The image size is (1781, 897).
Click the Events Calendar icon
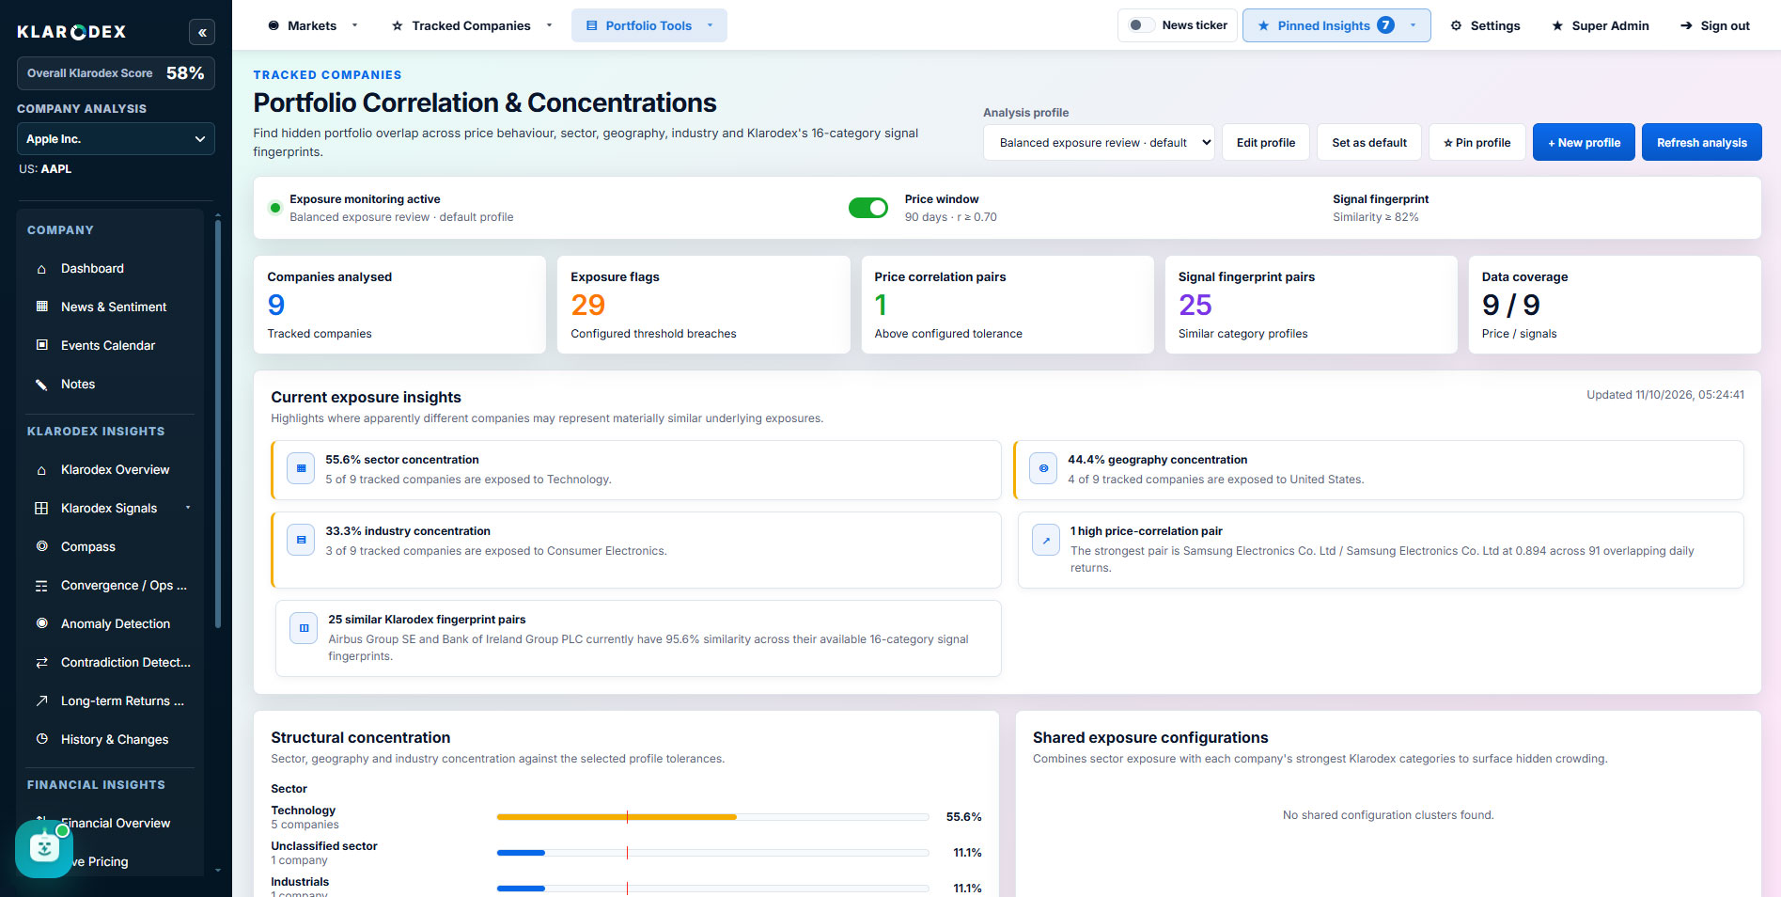point(41,345)
